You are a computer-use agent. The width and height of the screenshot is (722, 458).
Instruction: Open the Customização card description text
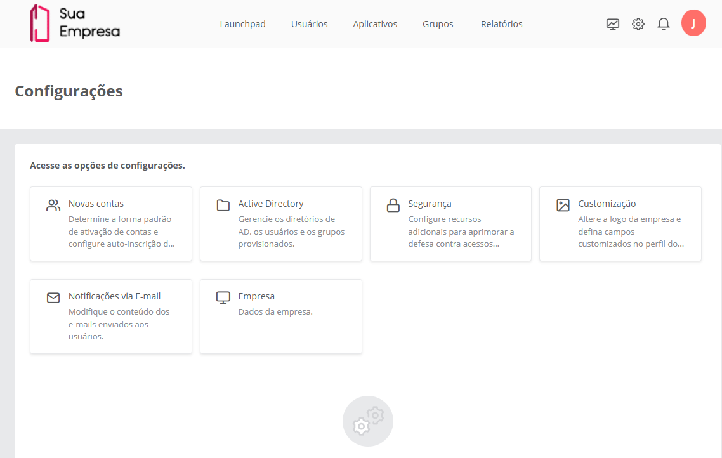[x=631, y=232]
